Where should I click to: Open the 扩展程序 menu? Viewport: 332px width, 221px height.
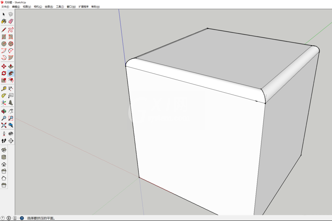coord(84,7)
